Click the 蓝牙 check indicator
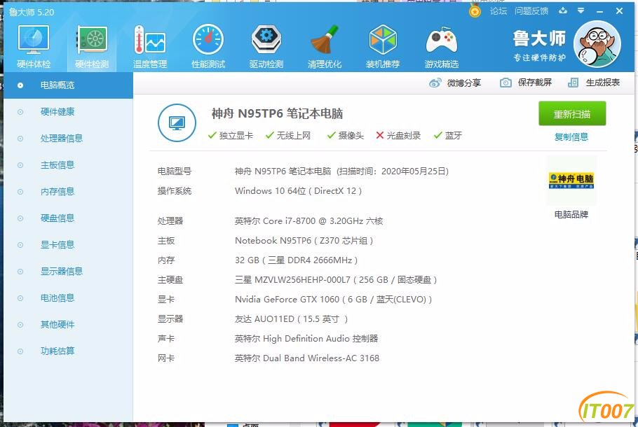This screenshot has height=427, width=638. 447,136
